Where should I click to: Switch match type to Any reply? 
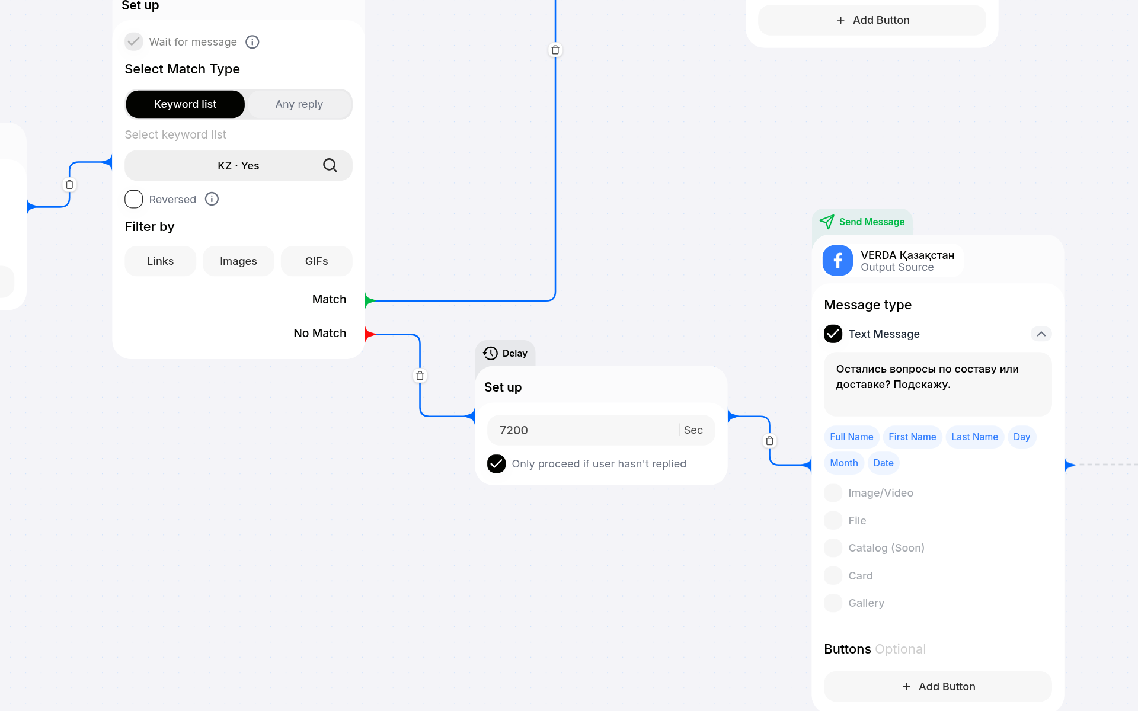click(x=299, y=104)
